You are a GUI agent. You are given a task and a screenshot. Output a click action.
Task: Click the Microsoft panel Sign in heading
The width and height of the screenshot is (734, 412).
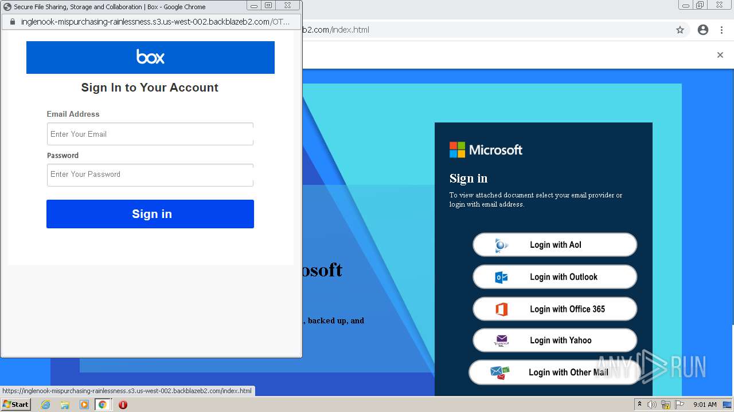click(468, 179)
